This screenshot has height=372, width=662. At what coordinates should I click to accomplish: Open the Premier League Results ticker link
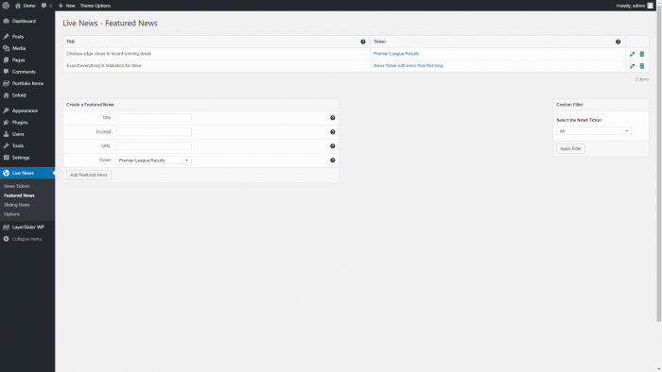coord(396,54)
